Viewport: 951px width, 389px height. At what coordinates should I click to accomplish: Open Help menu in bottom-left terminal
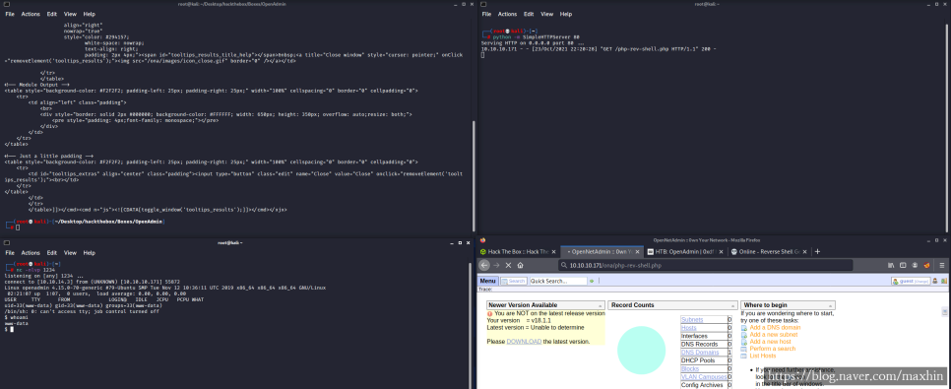pos(90,252)
